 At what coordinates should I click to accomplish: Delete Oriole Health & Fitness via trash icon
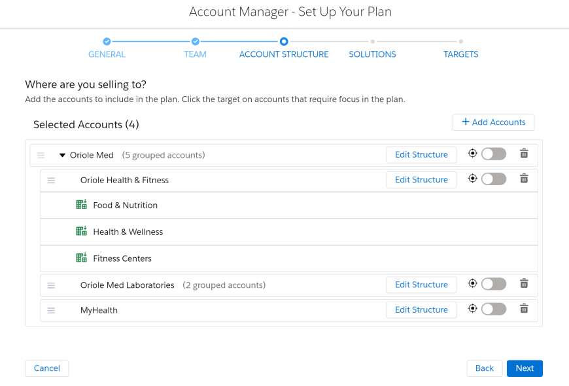524,179
